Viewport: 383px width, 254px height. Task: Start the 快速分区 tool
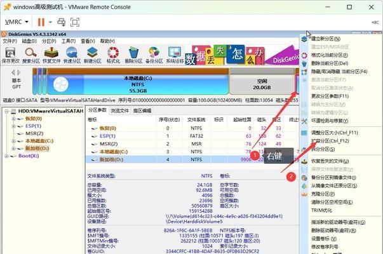tap(72, 55)
